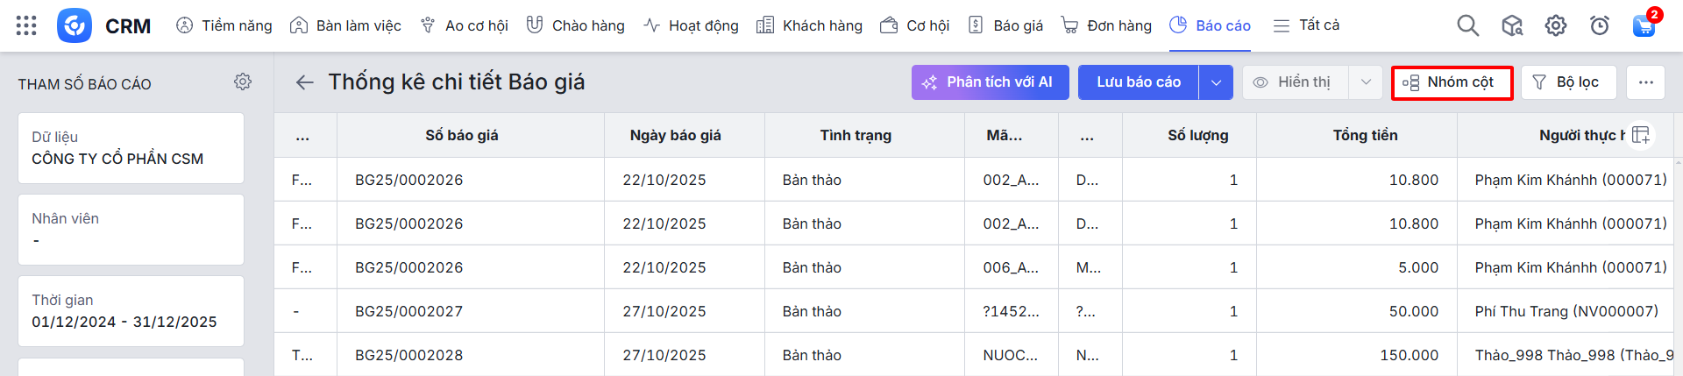The image size is (1683, 376).
Task: Open the Khách hàng menu item
Action: (809, 25)
